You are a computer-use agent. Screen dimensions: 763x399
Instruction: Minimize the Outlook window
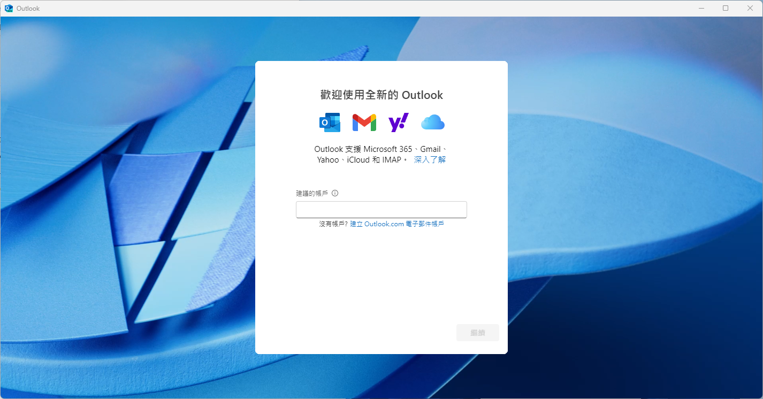tap(701, 8)
